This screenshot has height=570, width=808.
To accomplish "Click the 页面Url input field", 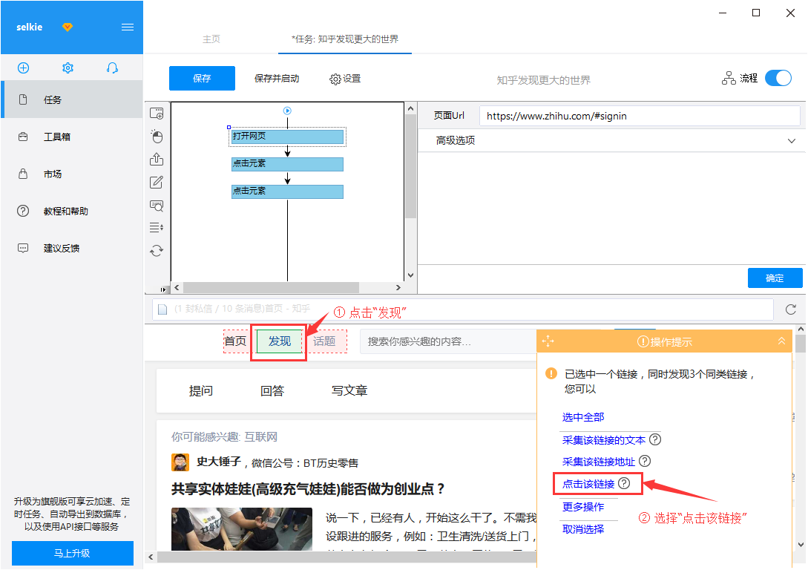I will pos(640,116).
